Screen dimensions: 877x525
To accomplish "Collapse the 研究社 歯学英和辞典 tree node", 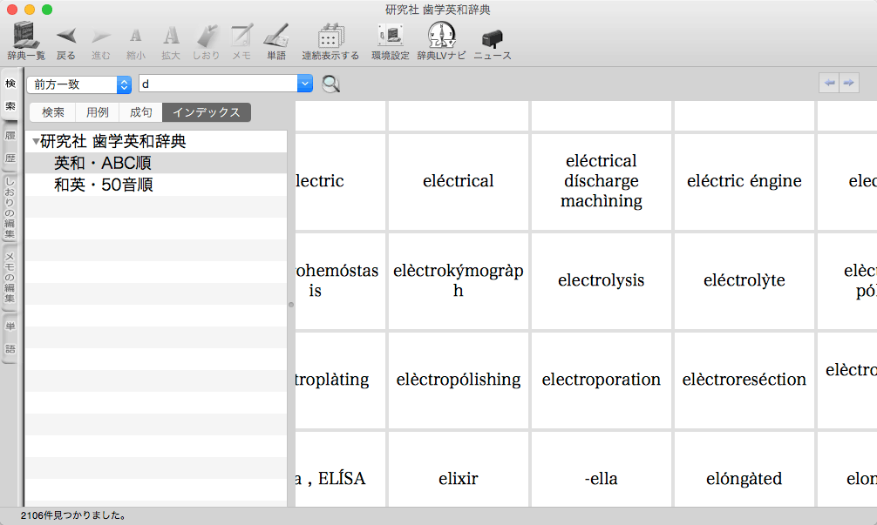I will (x=36, y=142).
